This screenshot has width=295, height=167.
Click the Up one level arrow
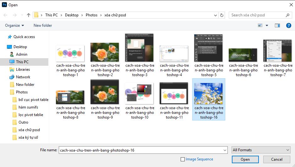[x=29, y=15]
